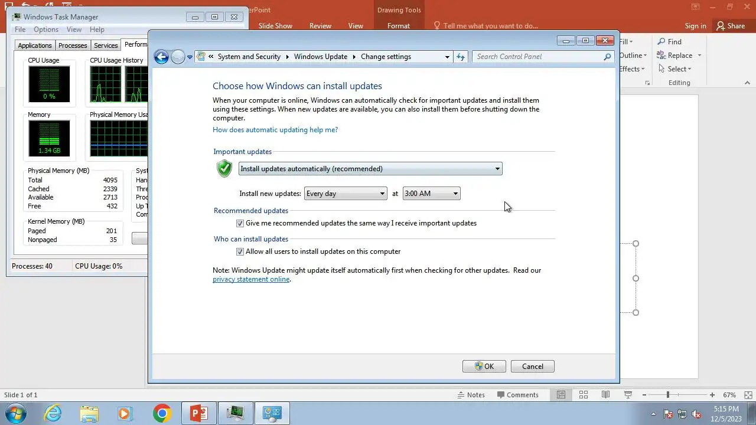Switch to Normal view in PowerPoint status bar

point(561,395)
